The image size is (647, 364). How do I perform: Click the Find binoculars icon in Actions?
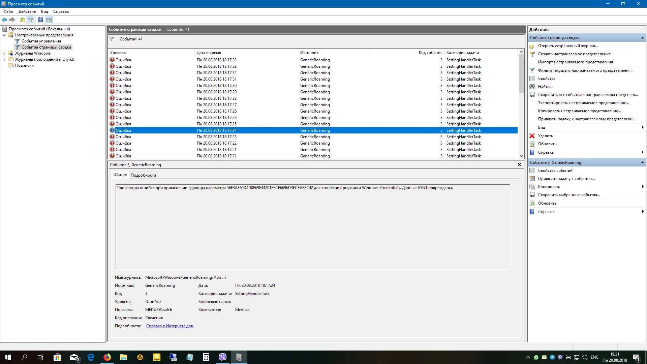click(532, 87)
